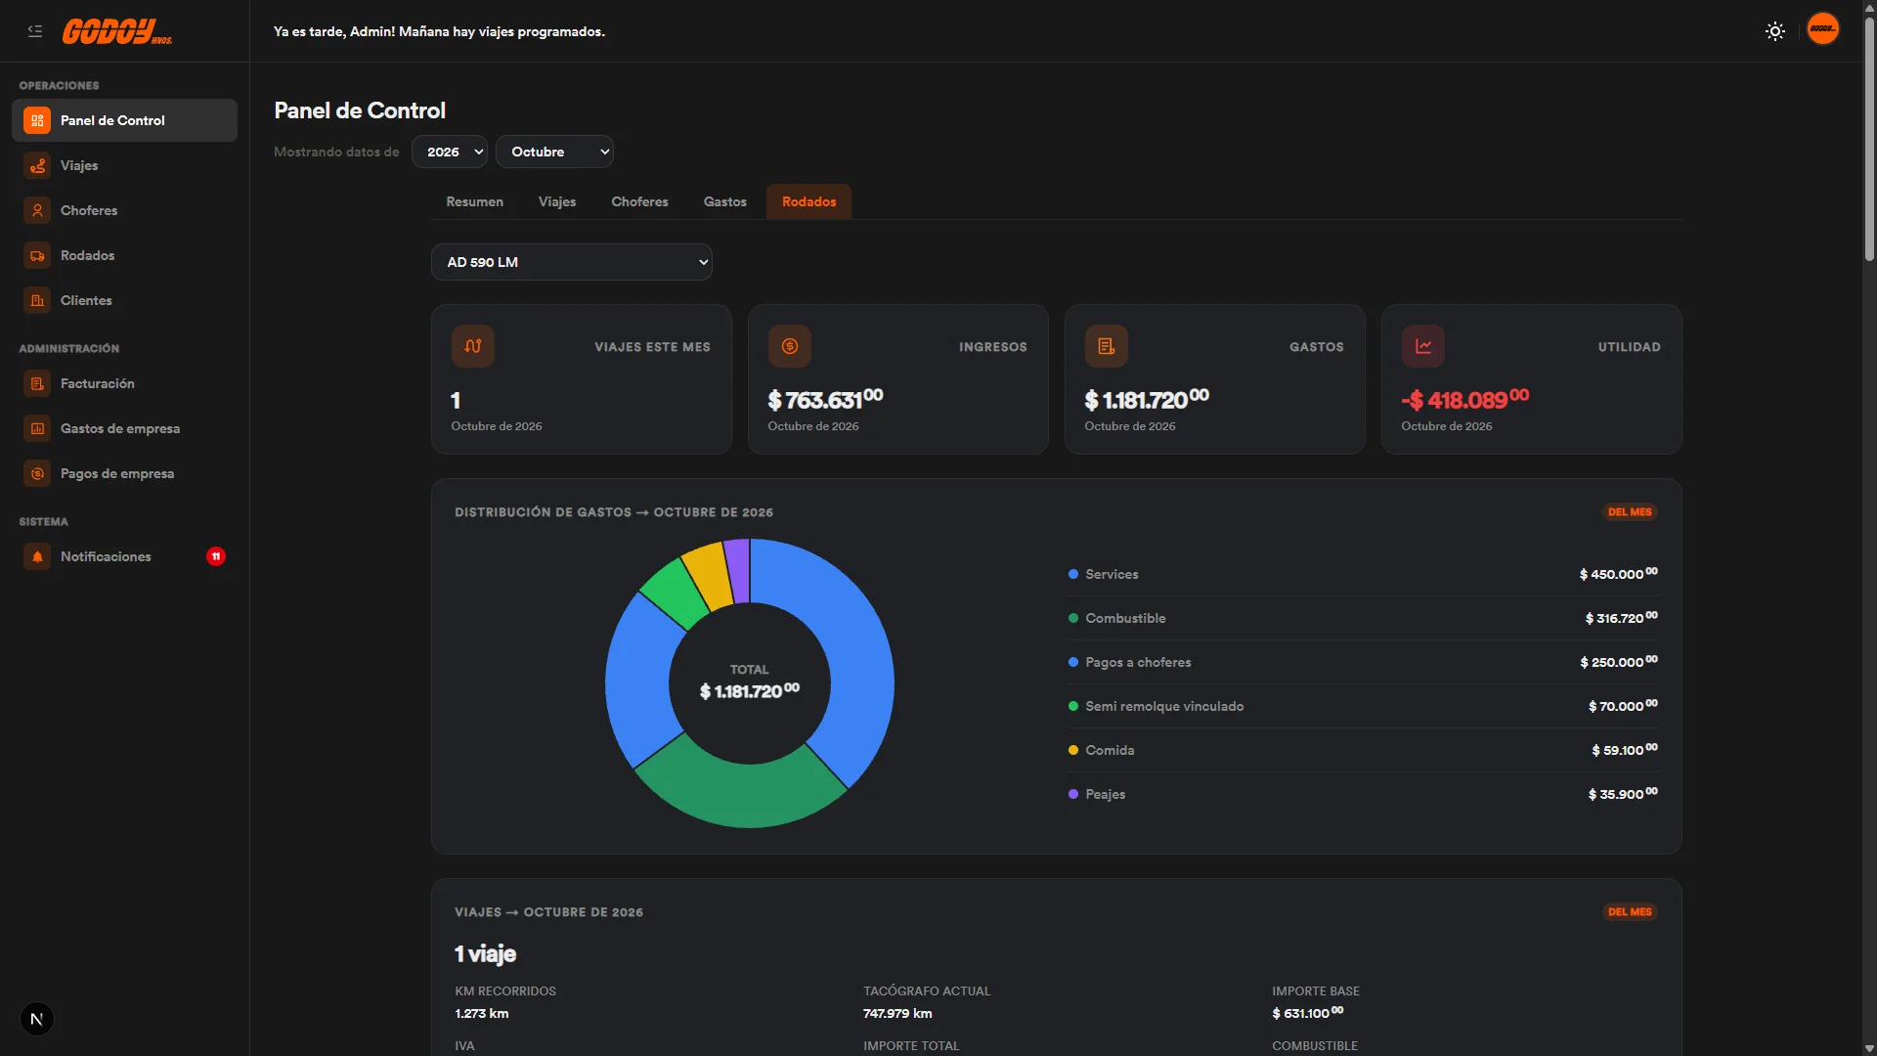Switch to the Viajes tab
Image resolution: width=1877 pixels, height=1056 pixels.
[557, 201]
